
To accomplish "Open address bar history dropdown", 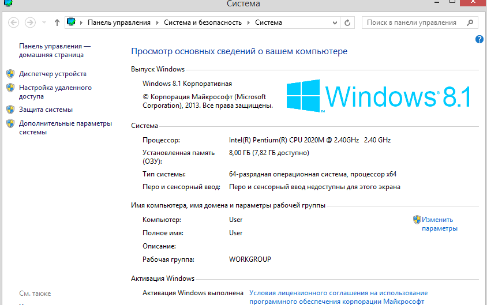I will tap(335, 22).
